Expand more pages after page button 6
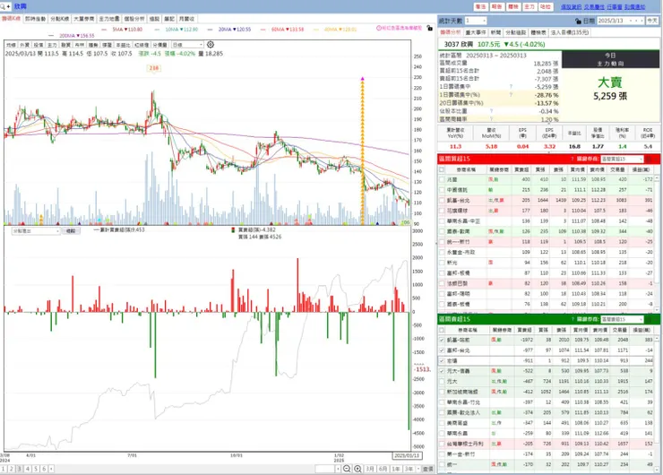Image resolution: width=663 pixels, height=475 pixels. tap(51, 469)
